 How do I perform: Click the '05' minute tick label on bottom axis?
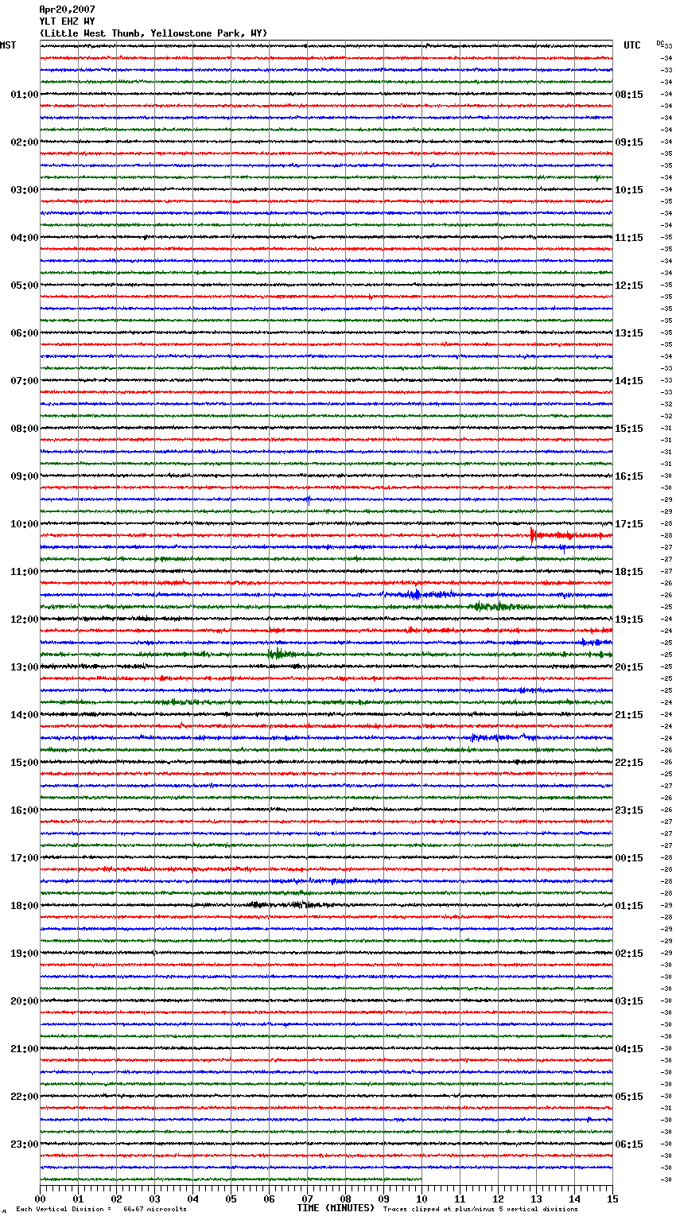[231, 1199]
